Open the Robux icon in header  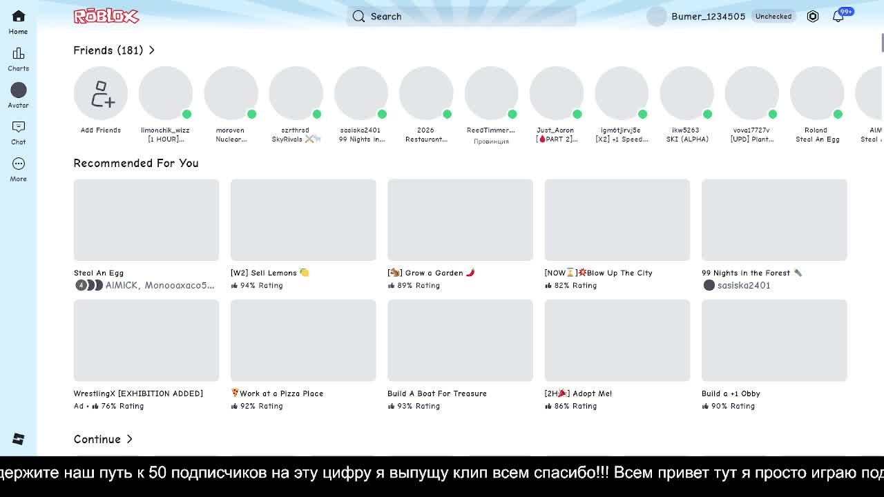[x=813, y=17]
